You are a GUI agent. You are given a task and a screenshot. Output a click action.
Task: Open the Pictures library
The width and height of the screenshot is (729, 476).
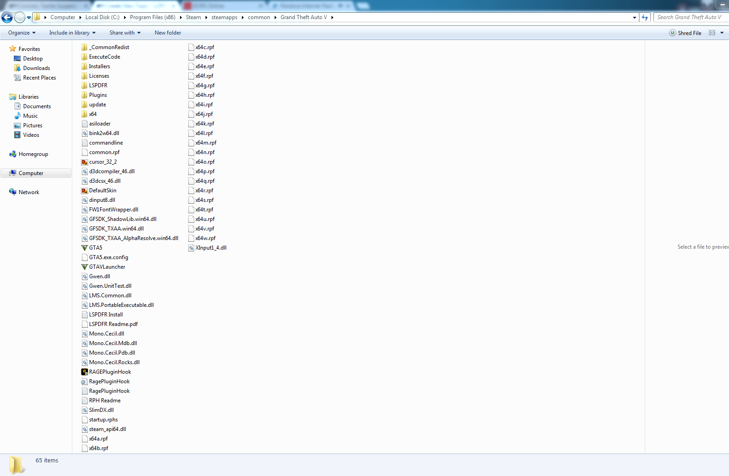click(33, 125)
